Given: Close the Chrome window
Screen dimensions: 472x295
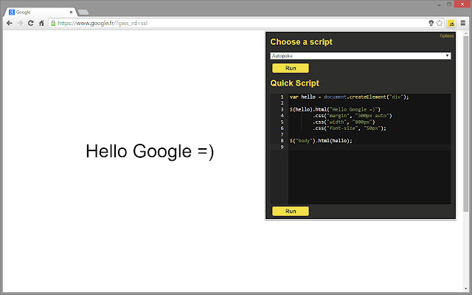Looking at the screenshot, I should (x=462, y=4).
